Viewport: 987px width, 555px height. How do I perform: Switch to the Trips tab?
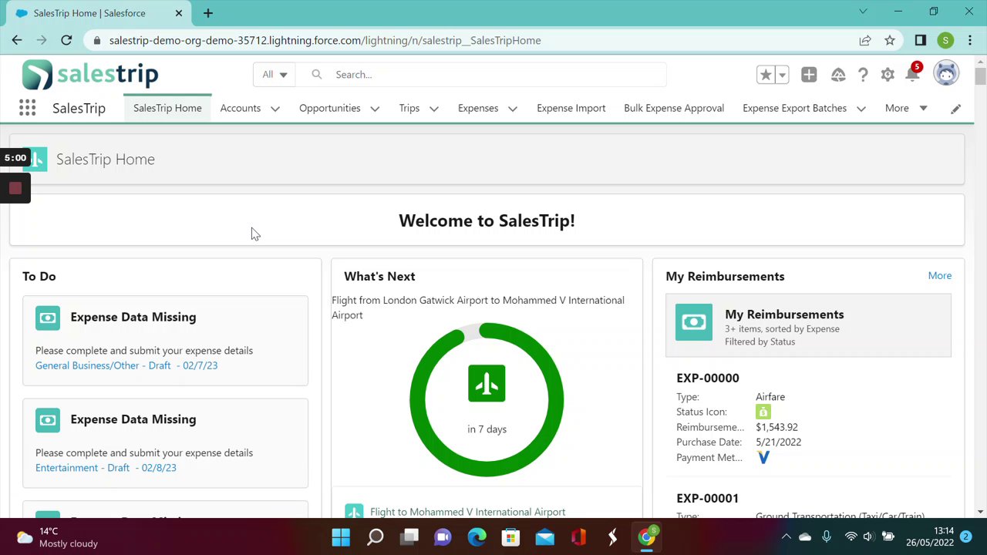coord(409,108)
